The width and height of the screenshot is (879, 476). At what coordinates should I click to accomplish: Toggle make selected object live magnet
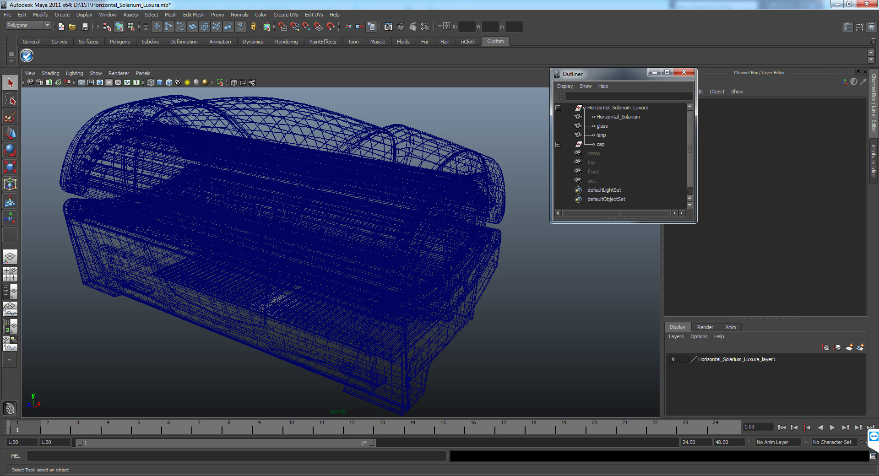(331, 27)
